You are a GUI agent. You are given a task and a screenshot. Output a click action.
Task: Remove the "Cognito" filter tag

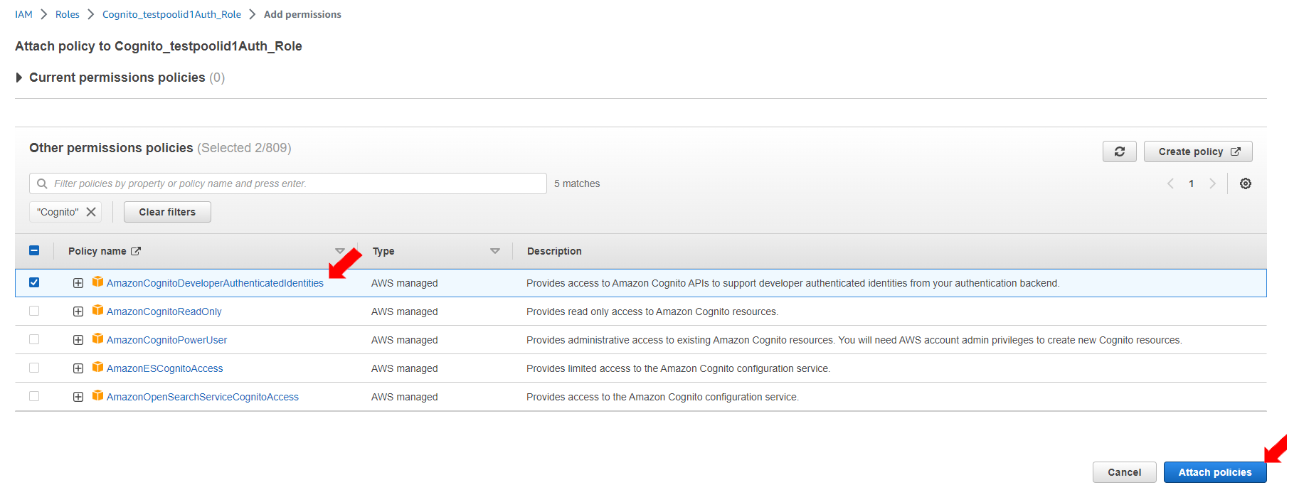[x=91, y=212]
